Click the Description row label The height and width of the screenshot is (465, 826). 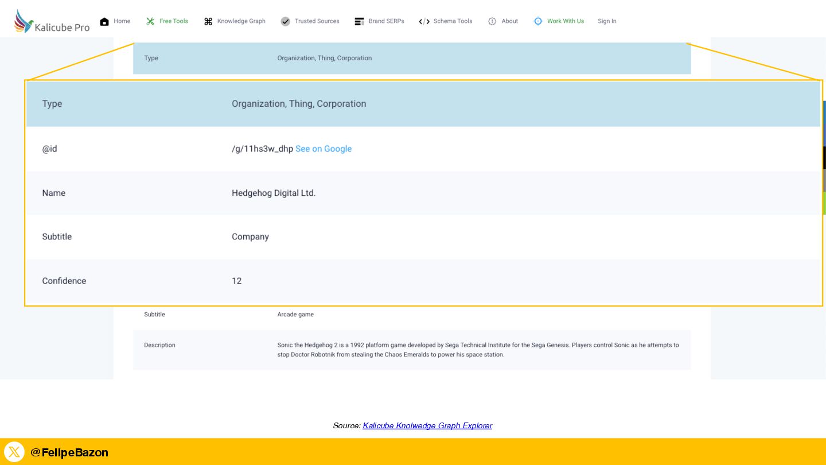point(160,345)
